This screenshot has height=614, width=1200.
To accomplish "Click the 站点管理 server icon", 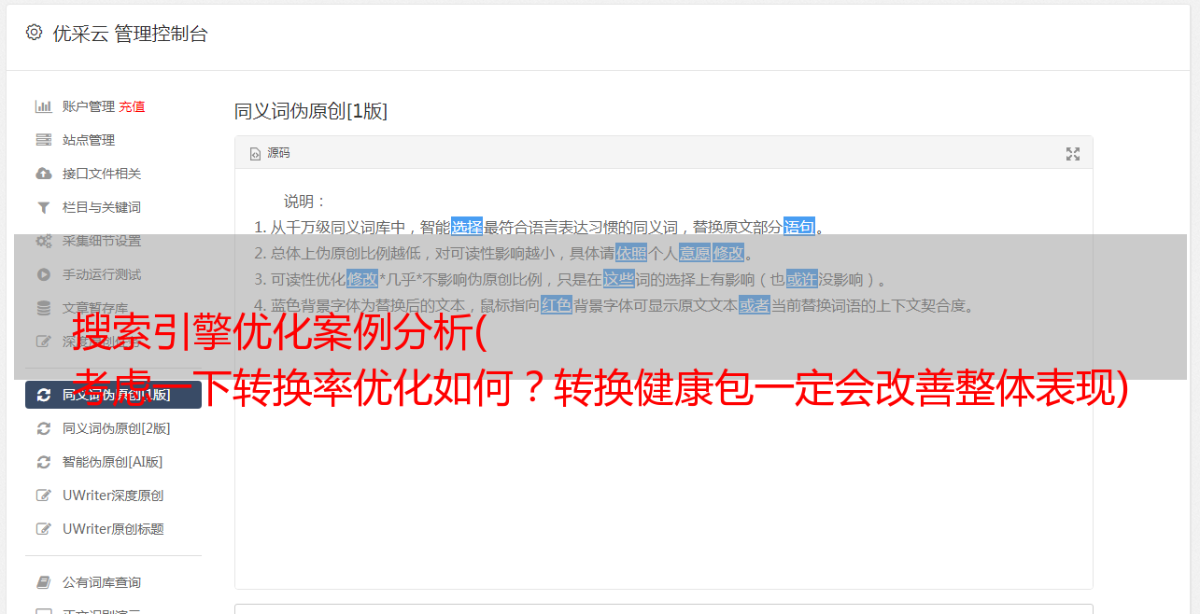I will pos(44,140).
